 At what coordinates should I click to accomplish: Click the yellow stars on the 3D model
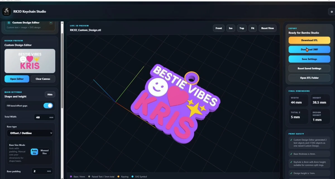pyautogui.click(x=195, y=108)
